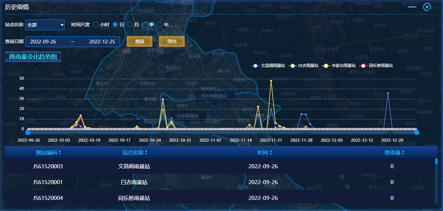This screenshot has height=211, width=443.
Task: Click the left handle of chart range slider
Action: click(28, 132)
